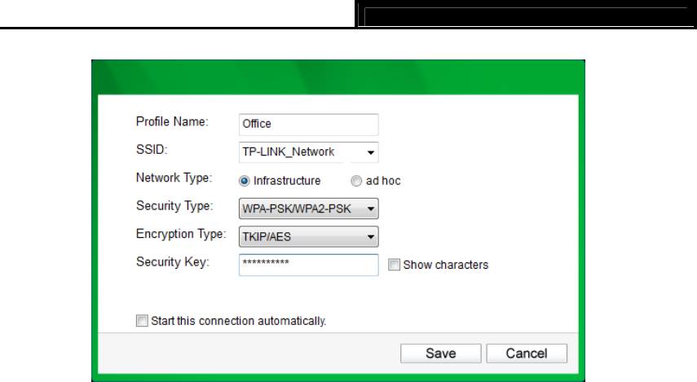Image resolution: width=697 pixels, height=382 pixels.
Task: Open the Security Type dropdown
Action: point(308,209)
